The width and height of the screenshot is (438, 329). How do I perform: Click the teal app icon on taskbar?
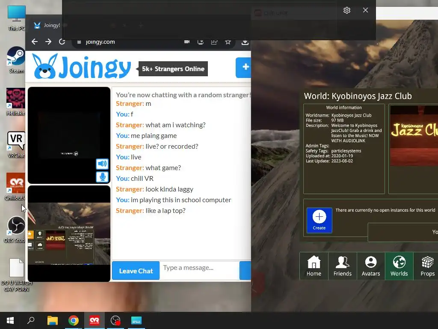[x=136, y=320]
